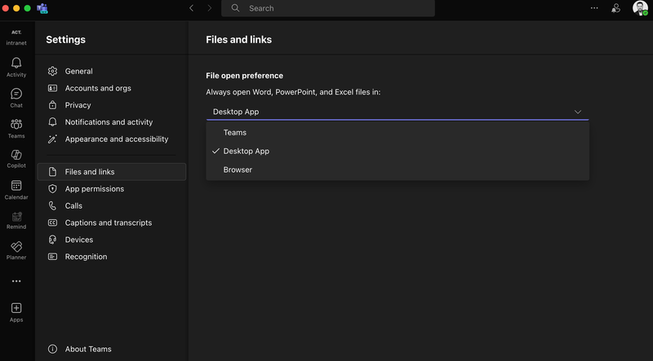Click the About Teams link

point(88,349)
